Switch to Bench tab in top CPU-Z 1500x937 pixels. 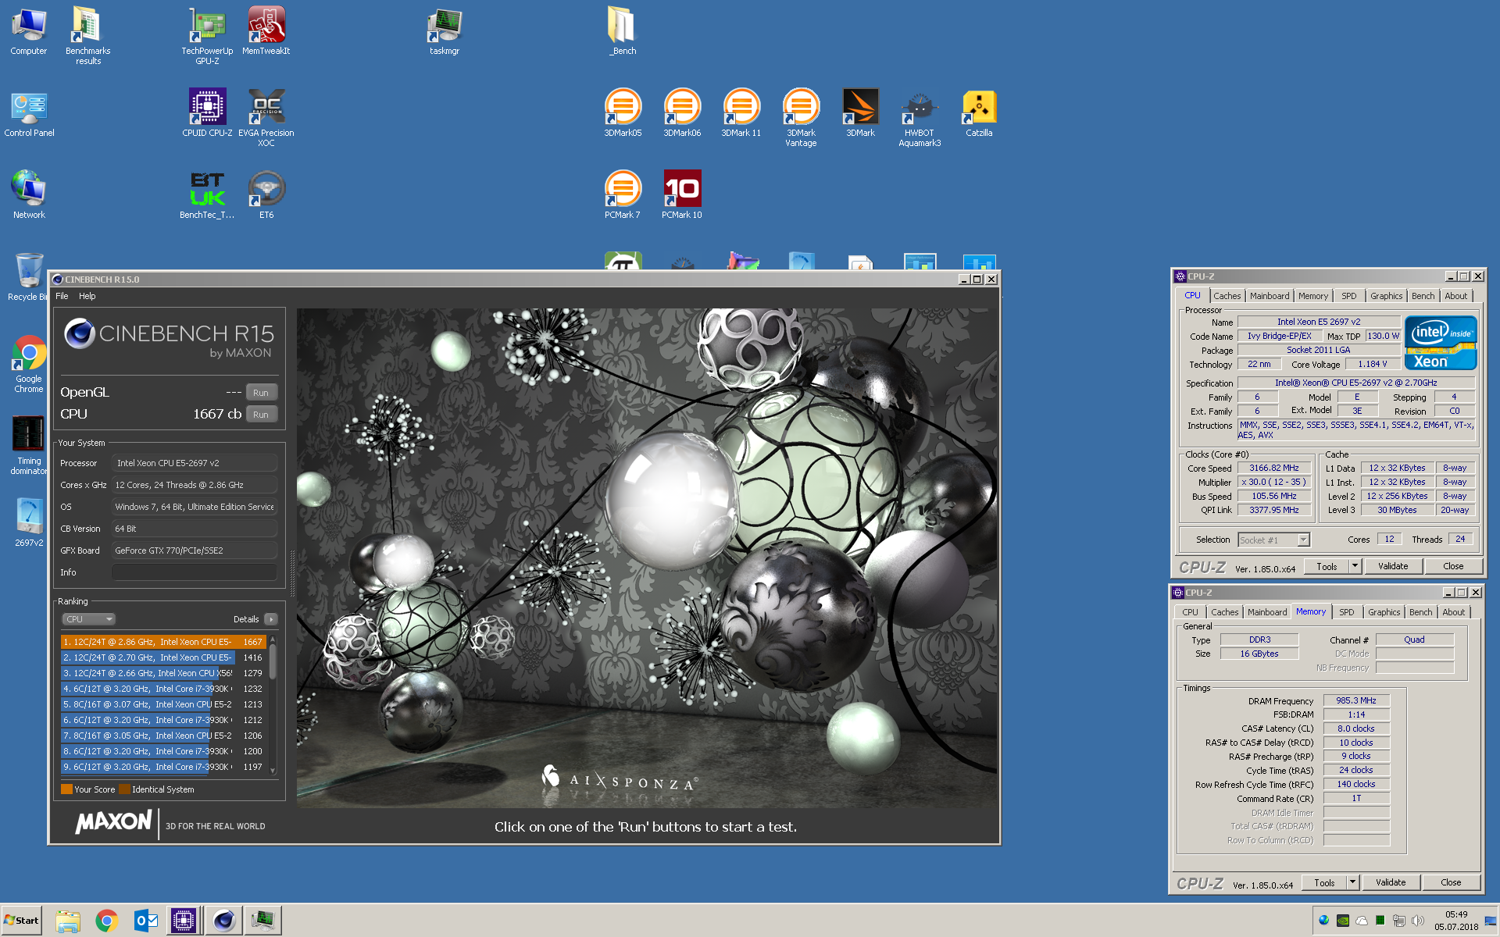(1423, 296)
